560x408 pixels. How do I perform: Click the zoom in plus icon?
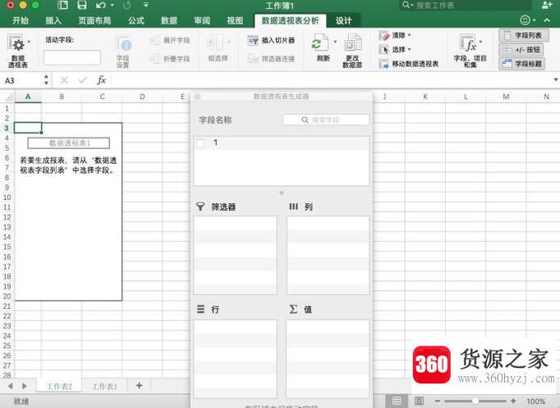(x=513, y=401)
